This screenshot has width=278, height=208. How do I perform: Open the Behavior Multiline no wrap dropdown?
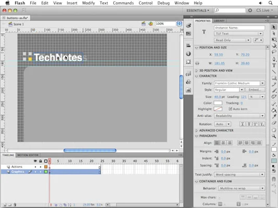[241, 188]
